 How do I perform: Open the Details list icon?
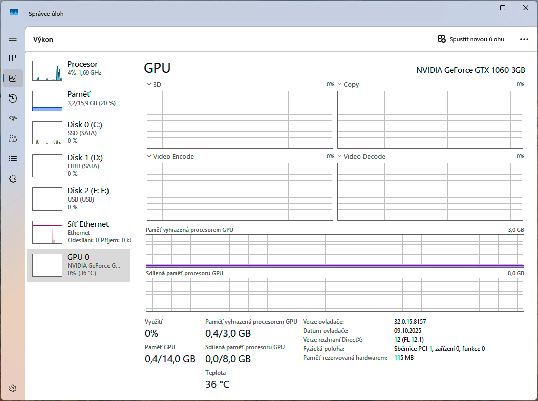13,159
